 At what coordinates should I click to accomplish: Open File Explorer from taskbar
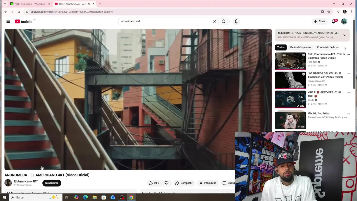[x=95, y=197]
